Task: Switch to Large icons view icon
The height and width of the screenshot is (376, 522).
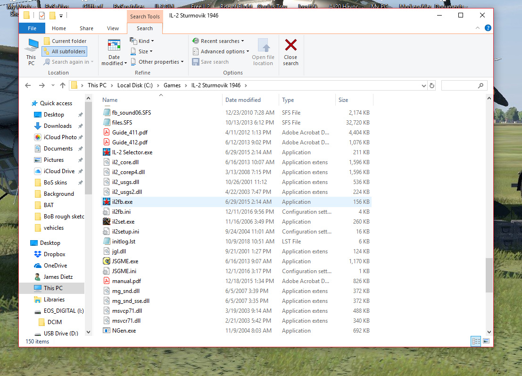Action: point(486,341)
